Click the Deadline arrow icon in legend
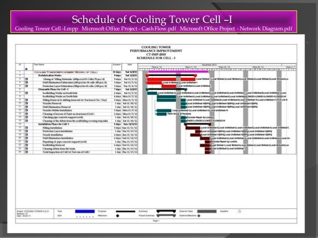This screenshot has width=318, height=238. (x=239, y=211)
